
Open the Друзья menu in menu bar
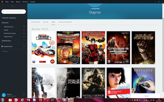point(18,2)
